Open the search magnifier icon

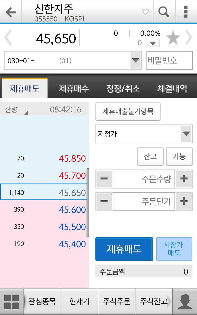click(164, 12)
